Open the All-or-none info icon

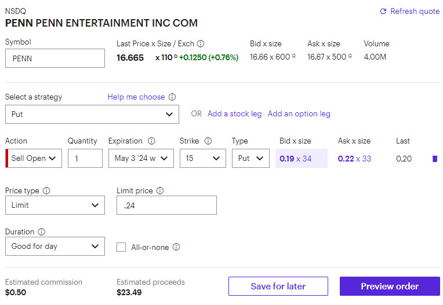coord(176,247)
